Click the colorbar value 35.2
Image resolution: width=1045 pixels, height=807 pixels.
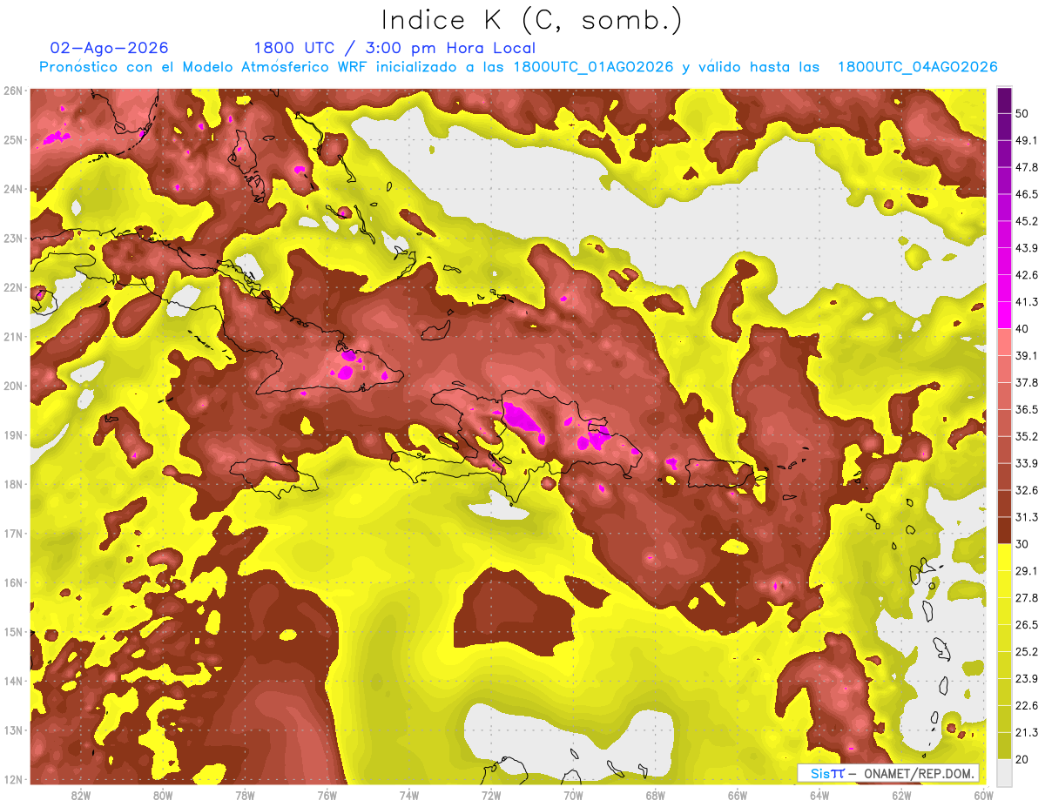[x=1028, y=436]
